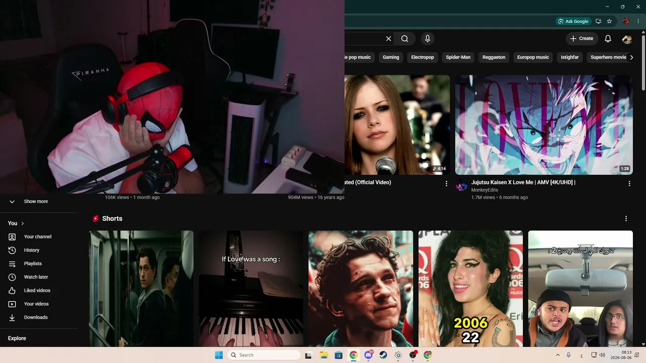
Task: Open the Shorts section more options
Action: (x=626, y=219)
